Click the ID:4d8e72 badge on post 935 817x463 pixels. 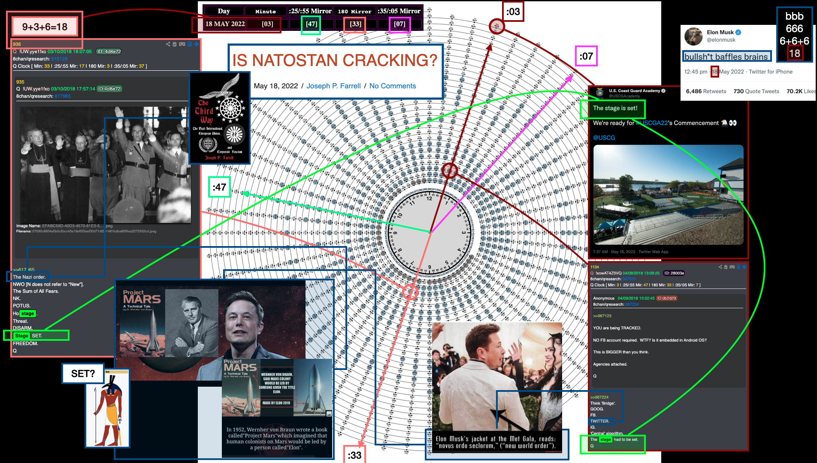click(109, 89)
